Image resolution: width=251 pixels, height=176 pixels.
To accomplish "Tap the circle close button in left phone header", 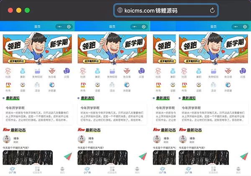I will 69,26.
